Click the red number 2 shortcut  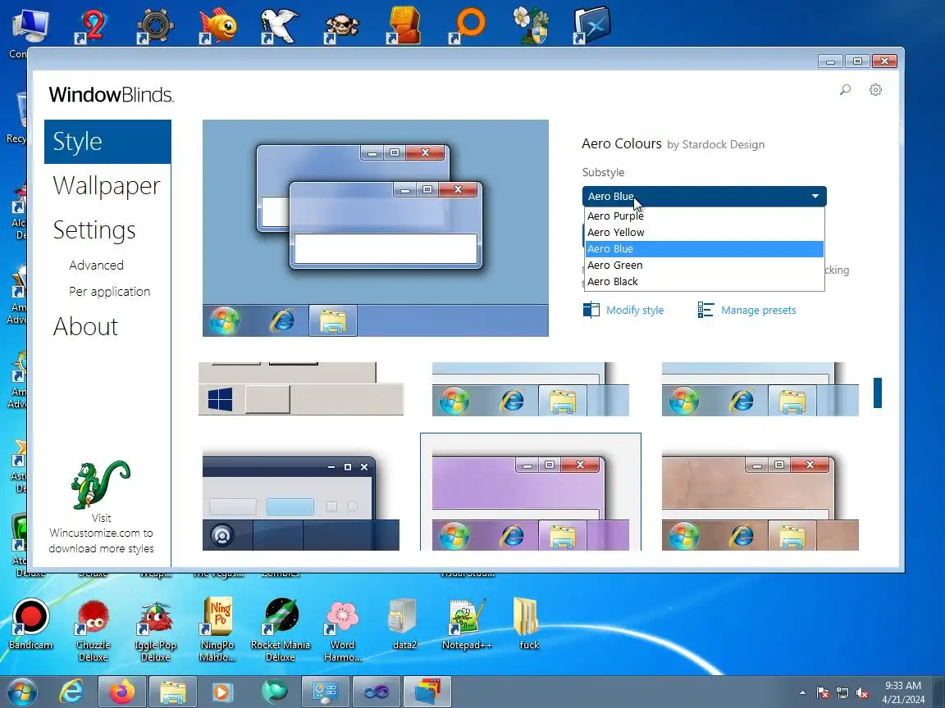(x=93, y=26)
